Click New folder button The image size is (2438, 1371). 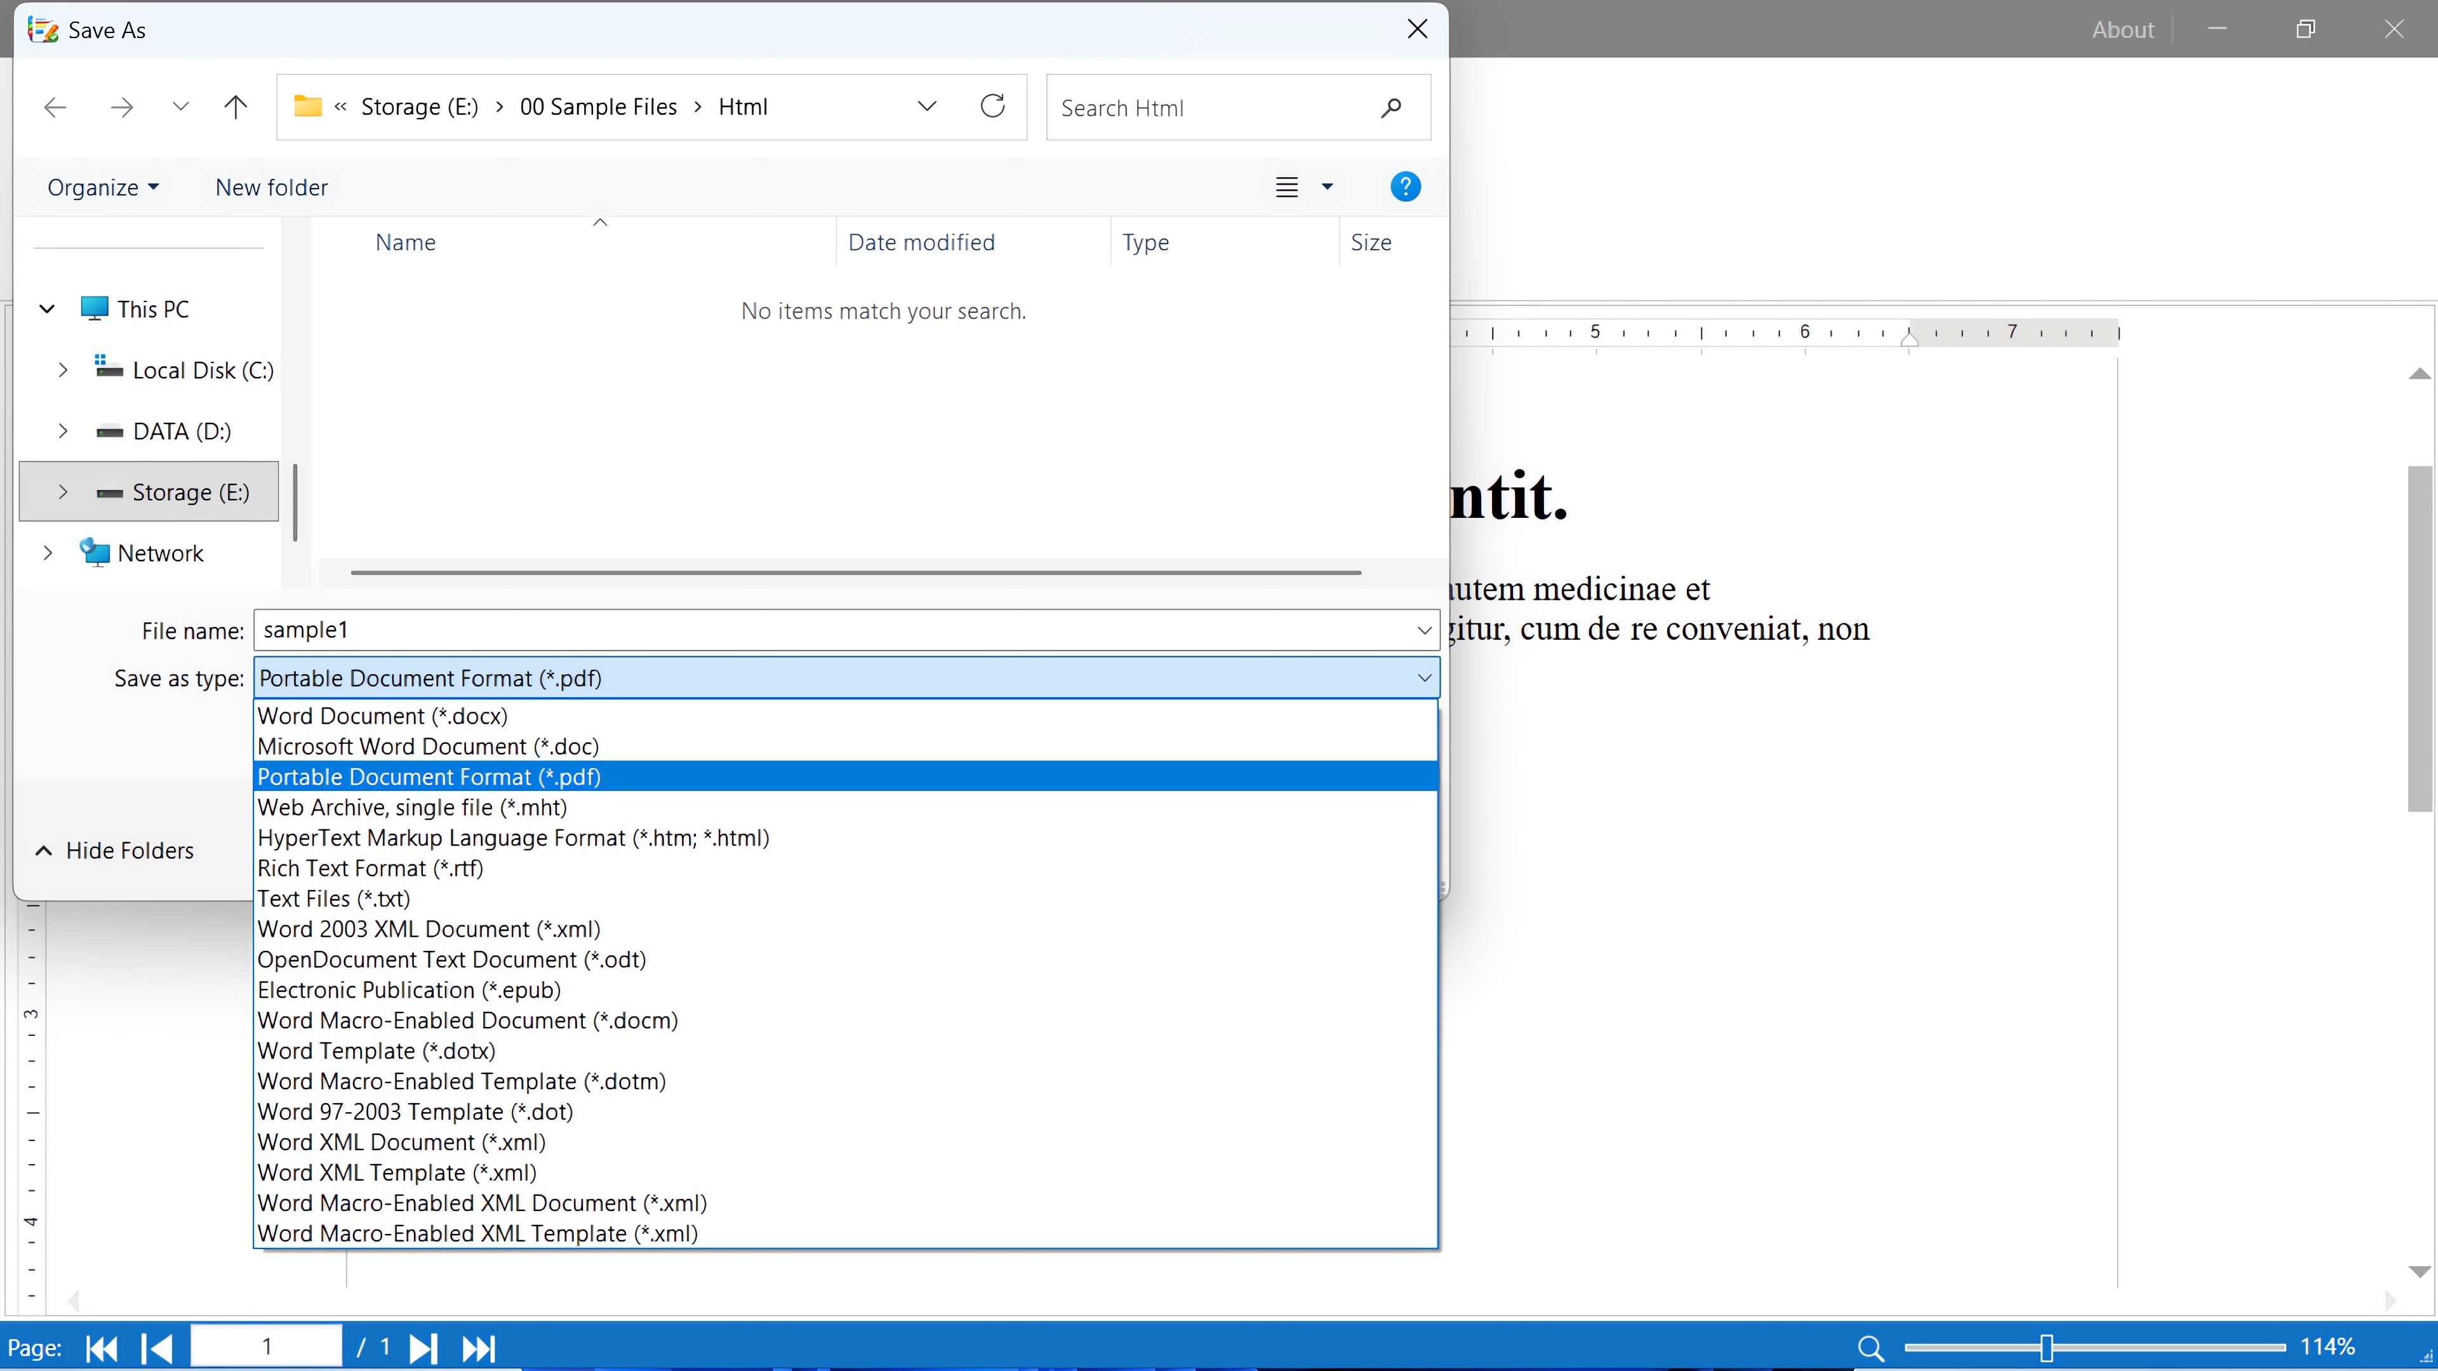tap(272, 187)
